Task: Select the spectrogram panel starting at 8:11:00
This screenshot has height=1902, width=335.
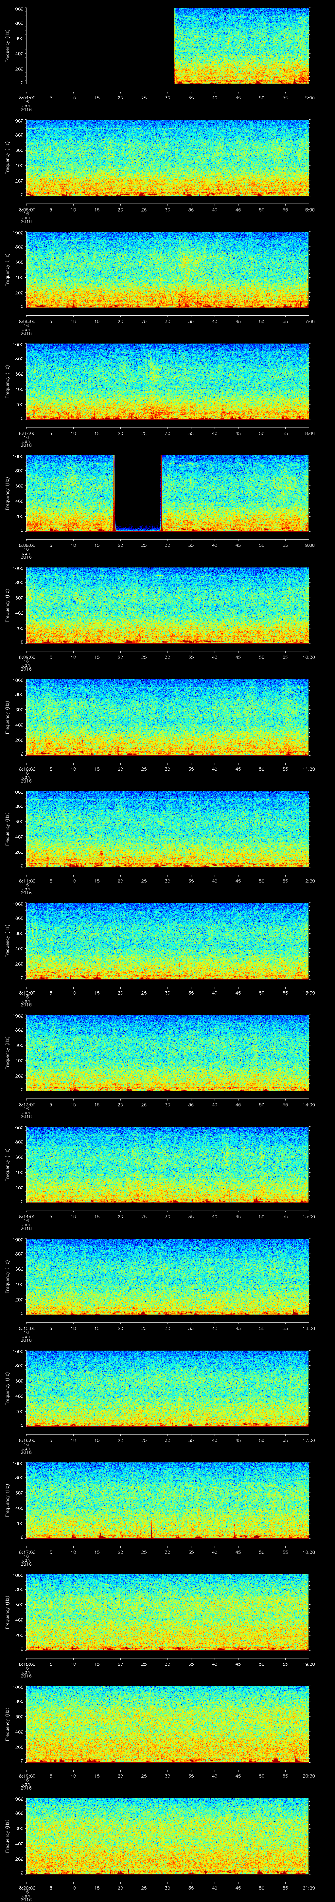Action: click(x=168, y=829)
